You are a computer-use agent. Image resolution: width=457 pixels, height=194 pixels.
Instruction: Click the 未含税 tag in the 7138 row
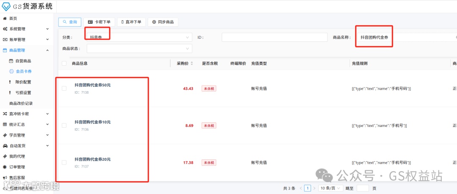209,89
